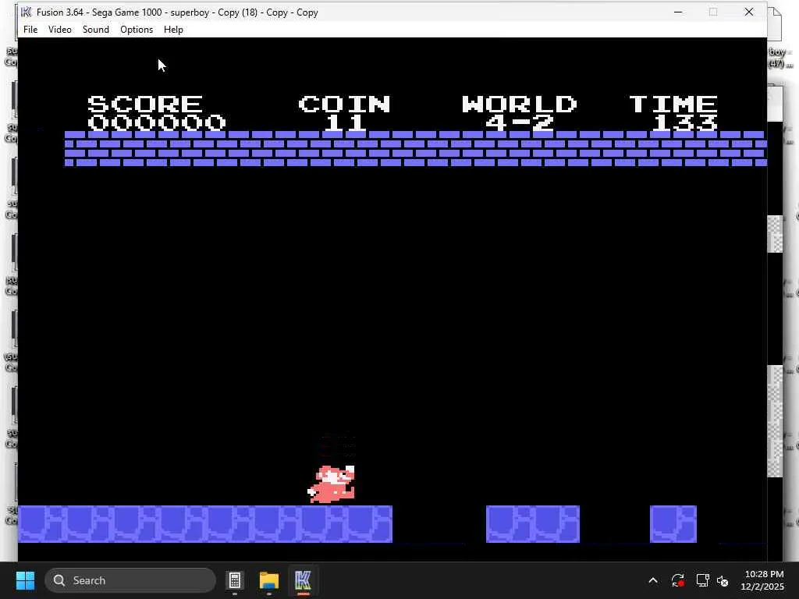Click the pink running character sprite
The width and height of the screenshot is (799, 599).
pos(331,484)
